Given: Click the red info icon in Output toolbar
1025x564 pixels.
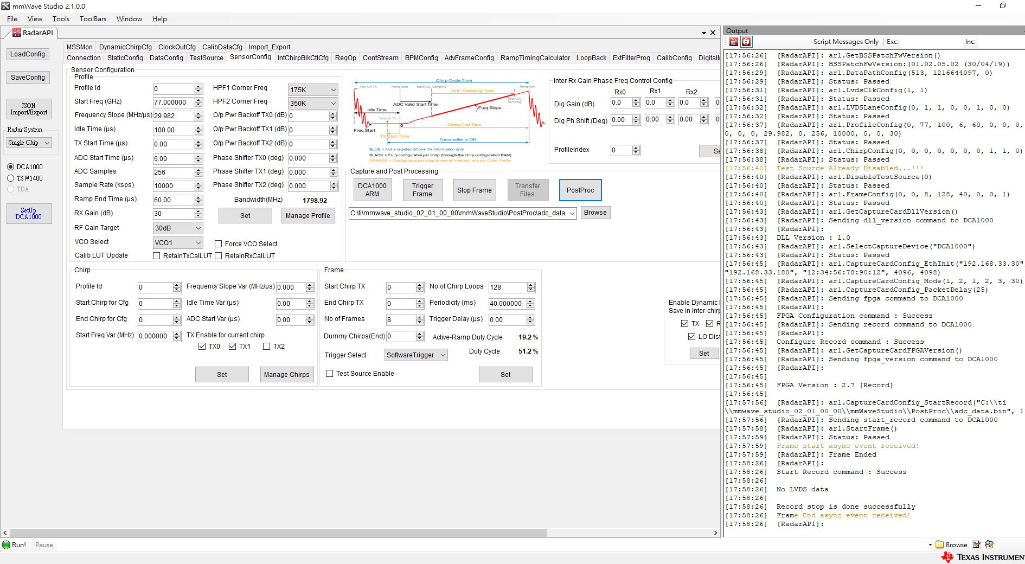Looking at the screenshot, I should (746, 42).
